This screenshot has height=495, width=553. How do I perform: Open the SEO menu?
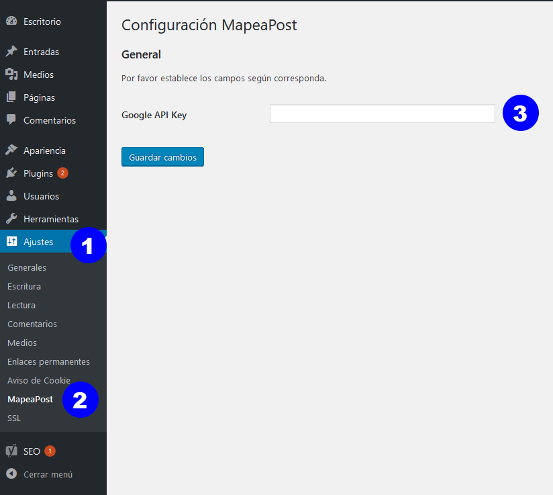53,451
